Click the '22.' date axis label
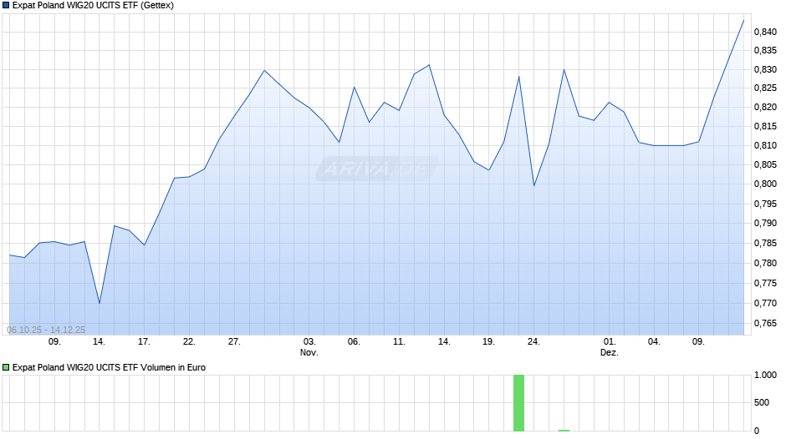Image resolution: width=786 pixels, height=439 pixels. tap(189, 342)
